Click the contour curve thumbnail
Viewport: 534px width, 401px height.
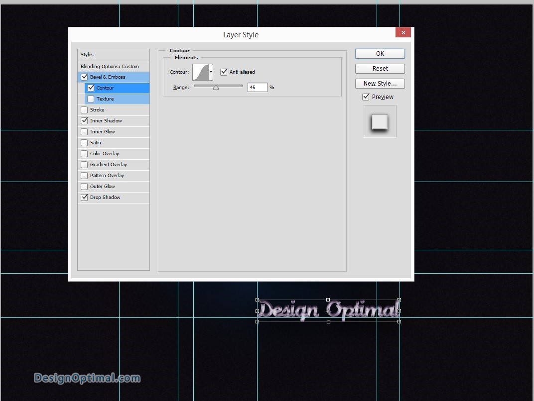[x=201, y=72]
